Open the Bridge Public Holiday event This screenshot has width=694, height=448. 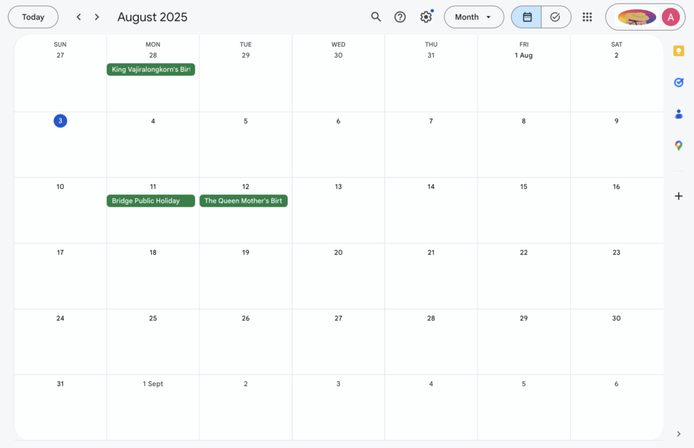coord(150,201)
